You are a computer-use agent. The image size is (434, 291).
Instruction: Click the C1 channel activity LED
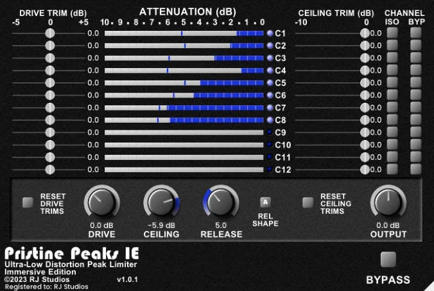point(270,33)
